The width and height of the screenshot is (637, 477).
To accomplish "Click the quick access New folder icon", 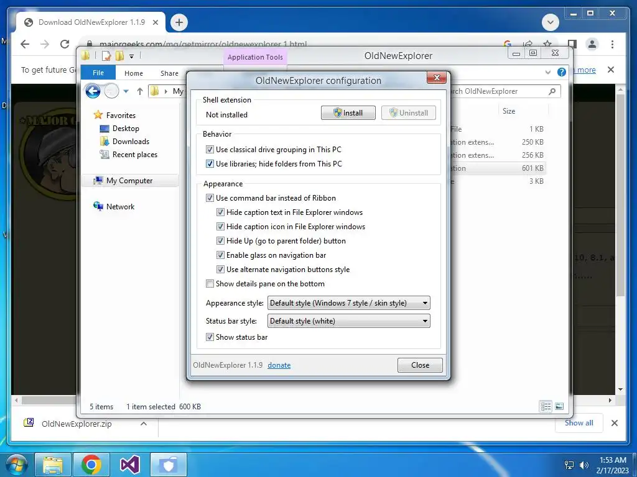I will 119,56.
